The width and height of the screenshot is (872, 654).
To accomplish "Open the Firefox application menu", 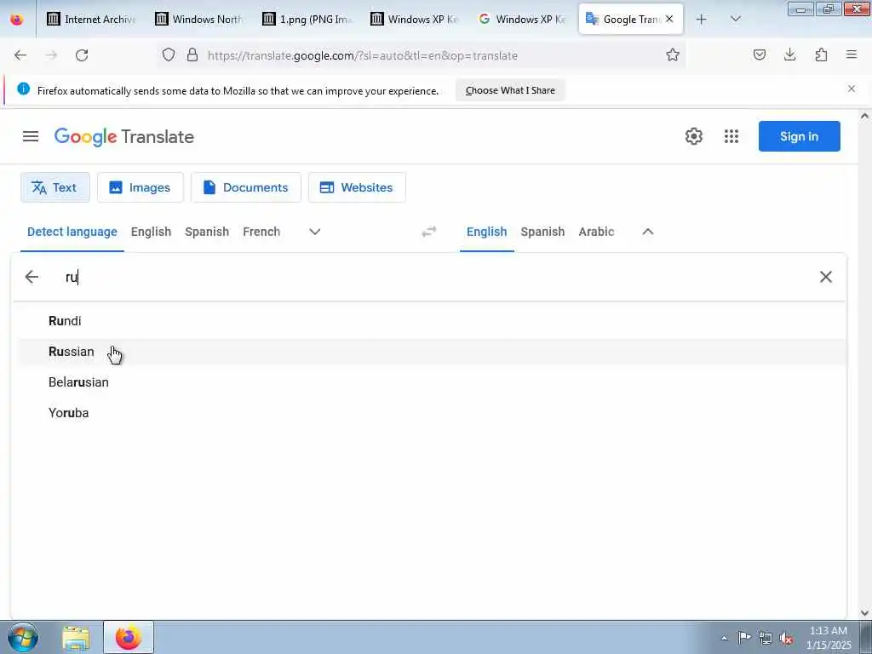I will [x=852, y=55].
